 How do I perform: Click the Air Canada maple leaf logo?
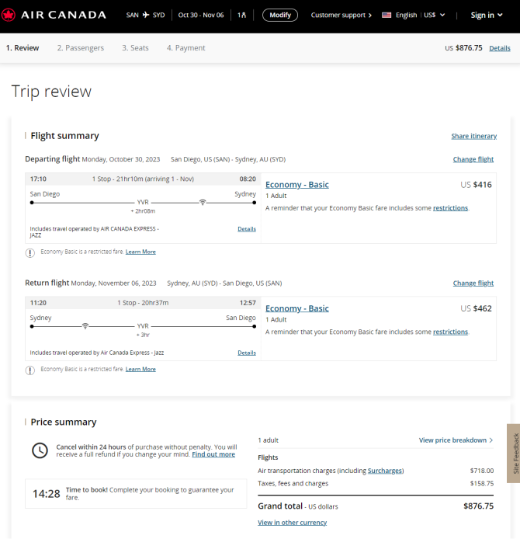[9, 15]
